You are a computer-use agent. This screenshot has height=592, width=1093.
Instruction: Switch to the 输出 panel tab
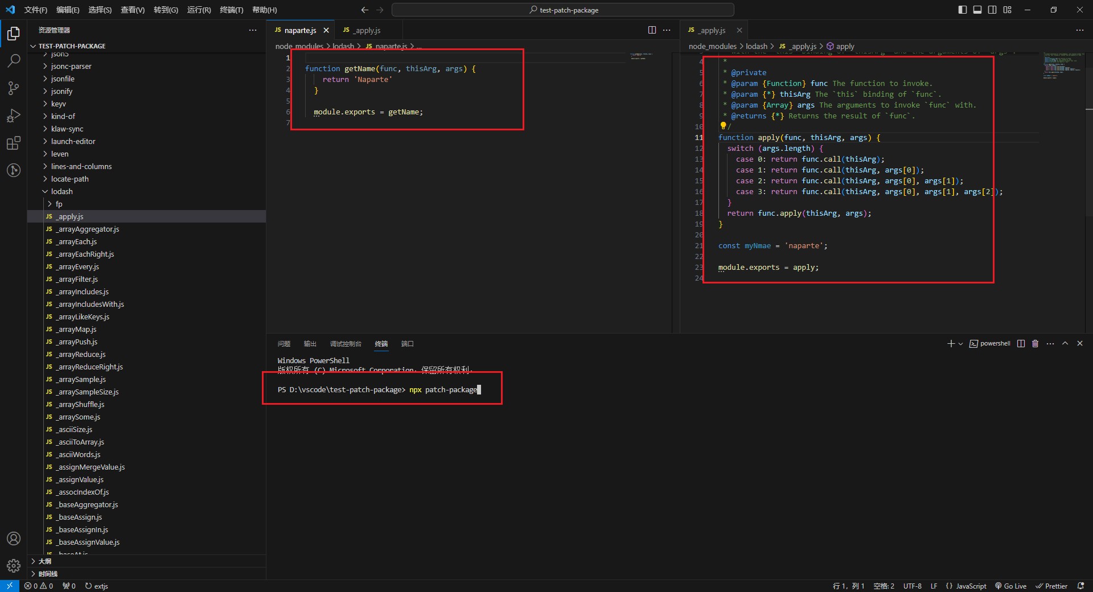(310, 344)
